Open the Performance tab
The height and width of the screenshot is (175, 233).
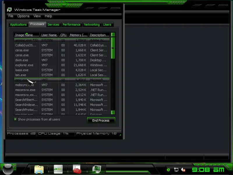tap(71, 24)
